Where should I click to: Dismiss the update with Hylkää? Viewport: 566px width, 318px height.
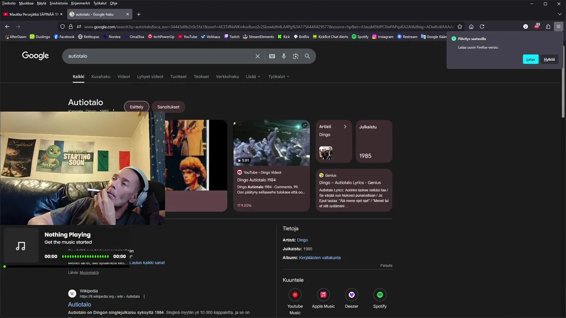coord(549,59)
